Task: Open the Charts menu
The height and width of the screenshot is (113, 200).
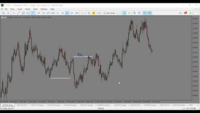Action: (28, 9)
